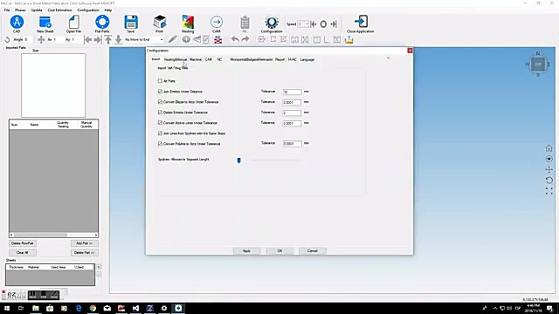Click the OK button
The width and height of the screenshot is (559, 314).
click(279, 251)
